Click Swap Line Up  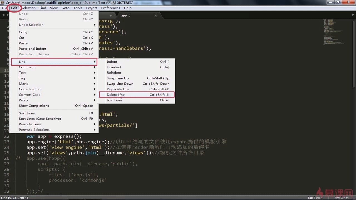pyautogui.click(x=137, y=78)
